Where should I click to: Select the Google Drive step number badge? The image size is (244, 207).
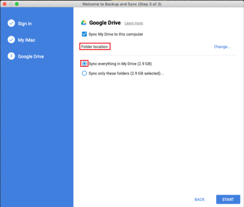coord(11,56)
